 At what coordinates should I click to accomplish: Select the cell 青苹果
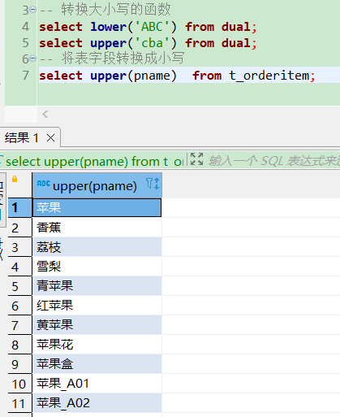tap(97, 286)
